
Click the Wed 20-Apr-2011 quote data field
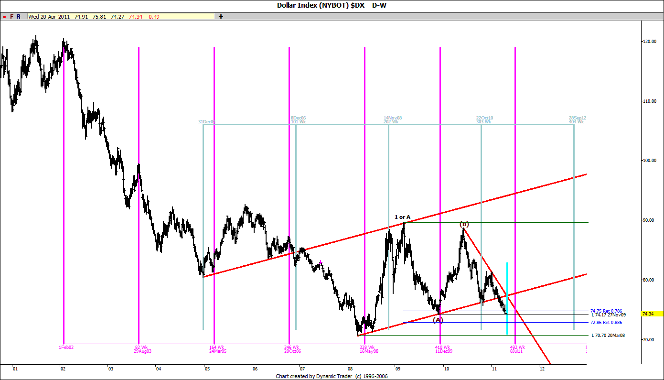coord(48,16)
